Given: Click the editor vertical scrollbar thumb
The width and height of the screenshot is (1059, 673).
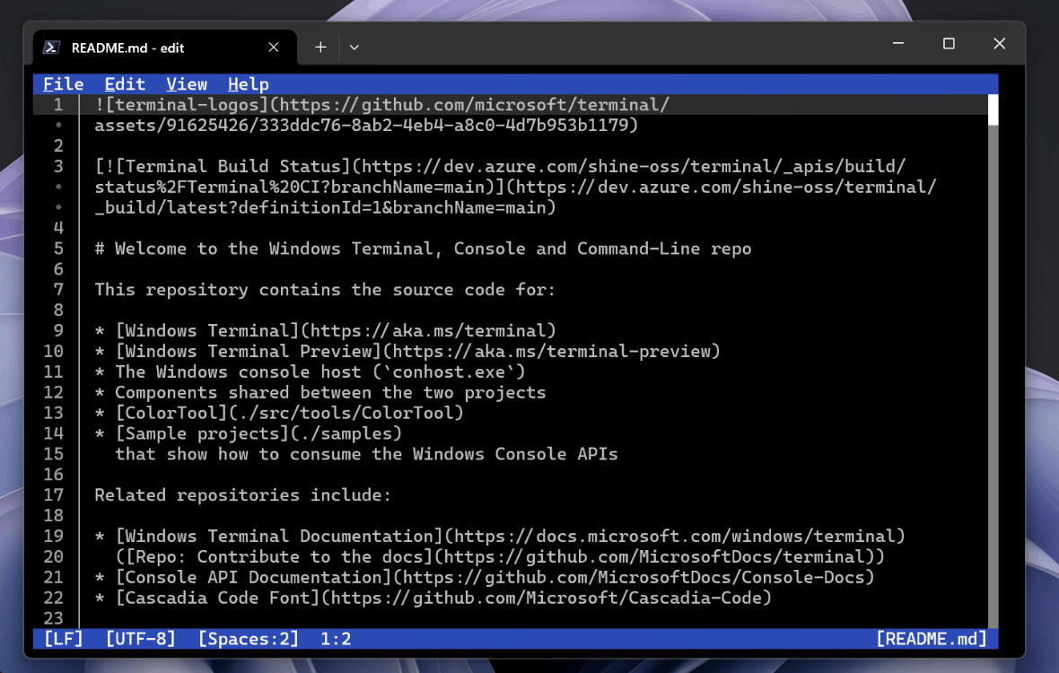Looking at the screenshot, I should click(993, 109).
